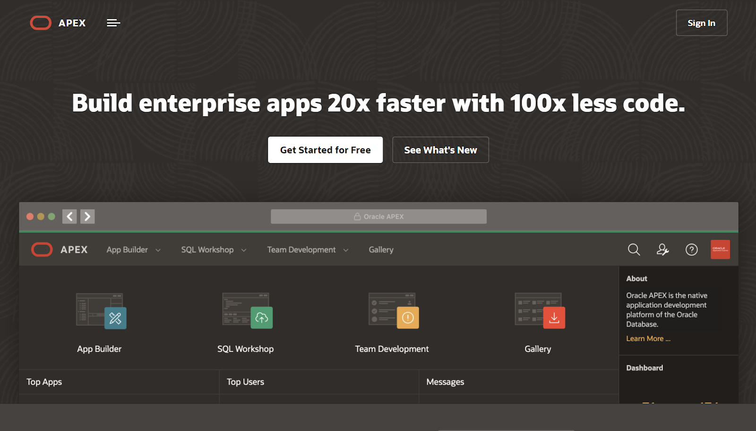Screen dimensions: 756x431
Task: Open the Team Development menu
Action: tap(301, 250)
